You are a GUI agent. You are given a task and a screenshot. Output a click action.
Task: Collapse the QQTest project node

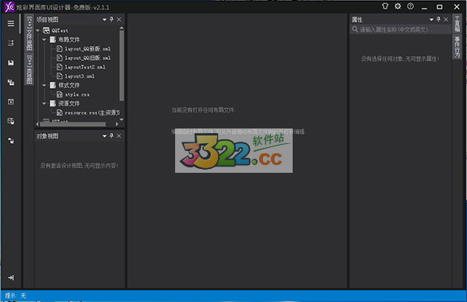(x=38, y=30)
